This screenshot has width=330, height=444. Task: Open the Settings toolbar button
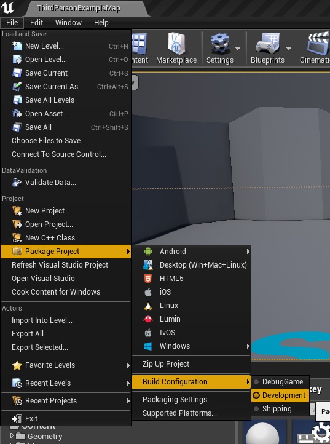pos(220,48)
